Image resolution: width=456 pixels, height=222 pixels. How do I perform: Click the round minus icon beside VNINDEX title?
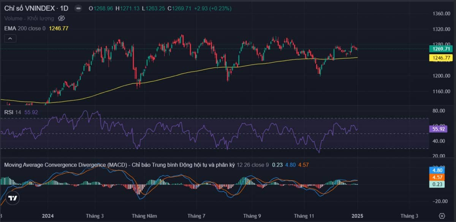coord(78,8)
